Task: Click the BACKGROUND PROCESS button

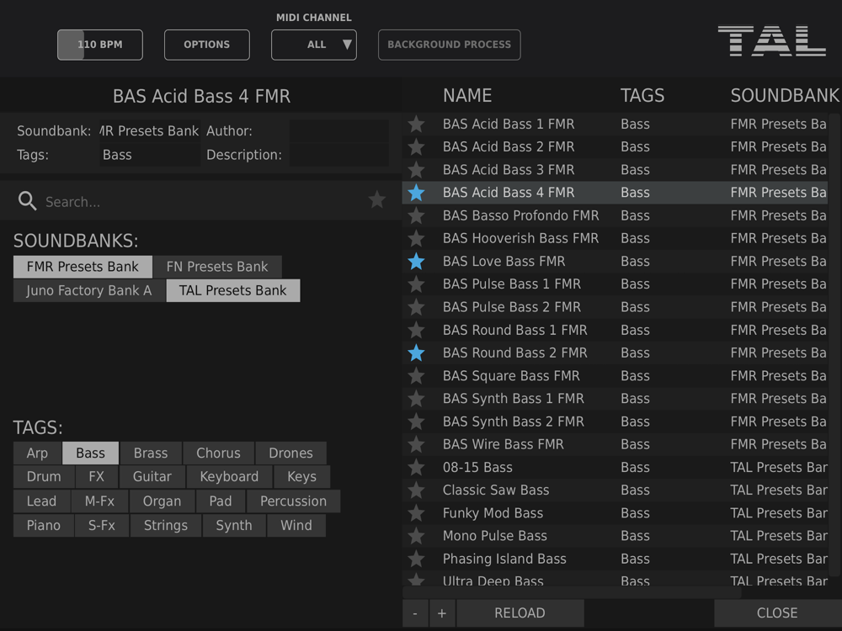Action: (x=450, y=45)
